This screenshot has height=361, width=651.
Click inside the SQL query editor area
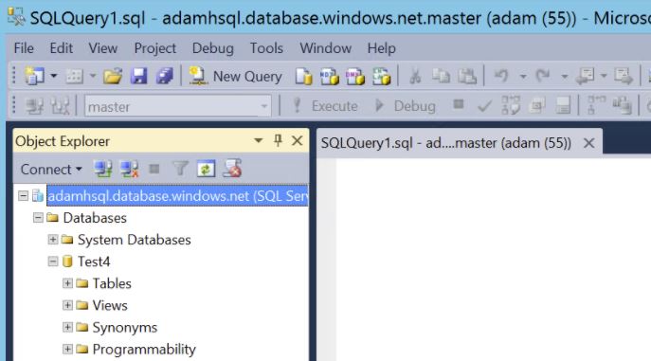pyautogui.click(x=494, y=260)
